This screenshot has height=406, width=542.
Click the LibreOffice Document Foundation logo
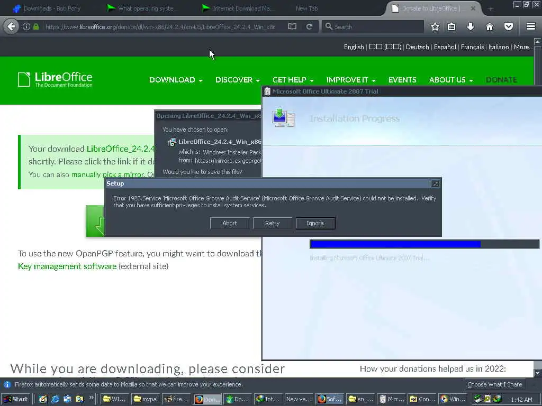pyautogui.click(x=55, y=79)
